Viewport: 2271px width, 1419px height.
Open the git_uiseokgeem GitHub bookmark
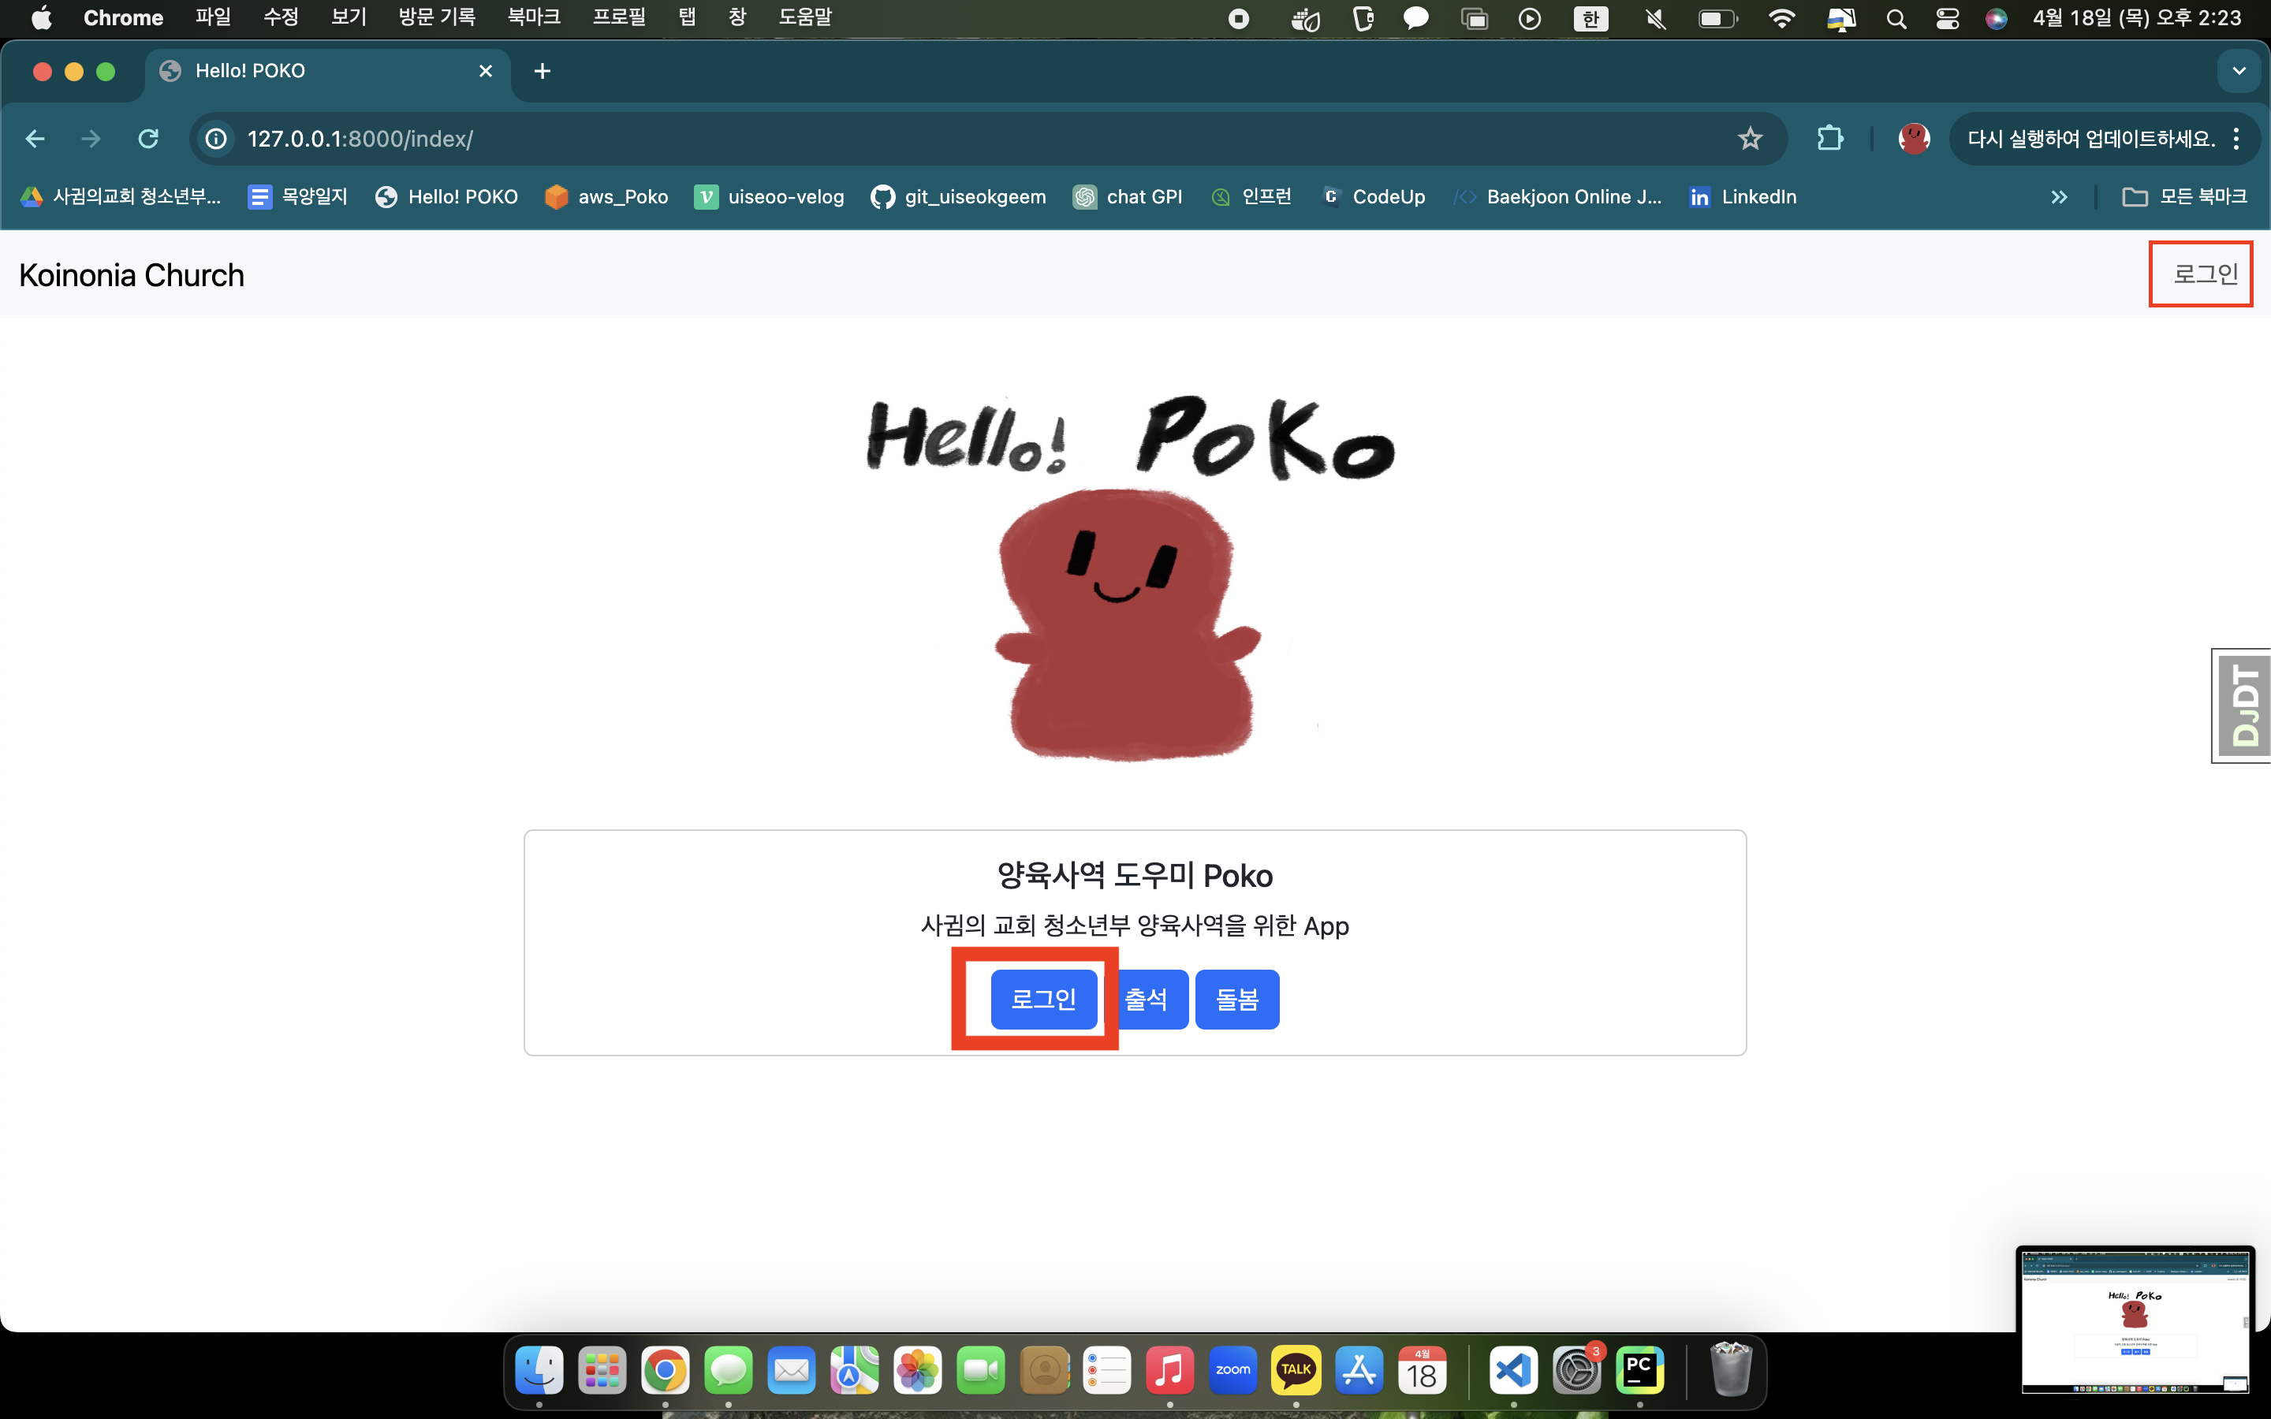(958, 197)
